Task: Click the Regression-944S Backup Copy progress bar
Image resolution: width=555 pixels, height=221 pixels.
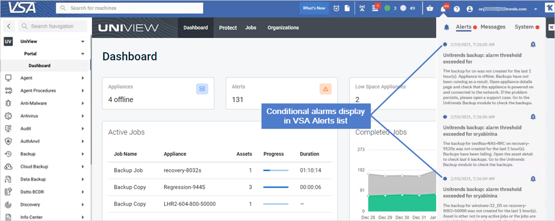Action: [276, 187]
